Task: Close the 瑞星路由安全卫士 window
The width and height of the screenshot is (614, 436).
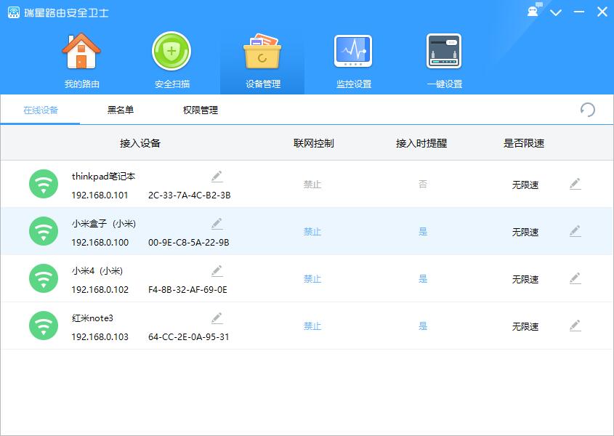Action: pyautogui.click(x=602, y=12)
